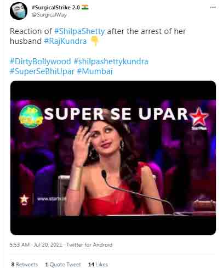
Task: Open the #shilpashettykundra hashtag
Action: 111,62
